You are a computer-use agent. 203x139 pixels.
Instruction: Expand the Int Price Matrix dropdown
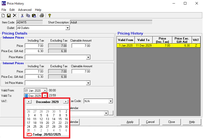[88, 83]
